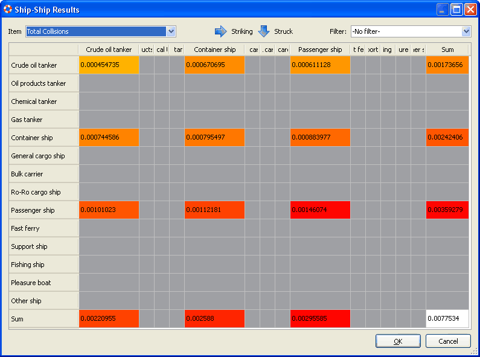
Task: Select the Support ship row header
Action: click(44, 246)
